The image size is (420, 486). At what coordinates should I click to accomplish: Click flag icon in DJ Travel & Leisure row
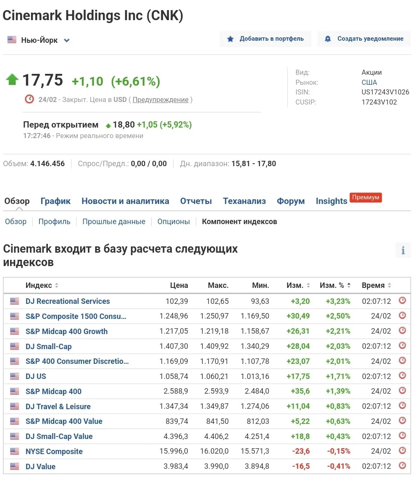coord(15,406)
